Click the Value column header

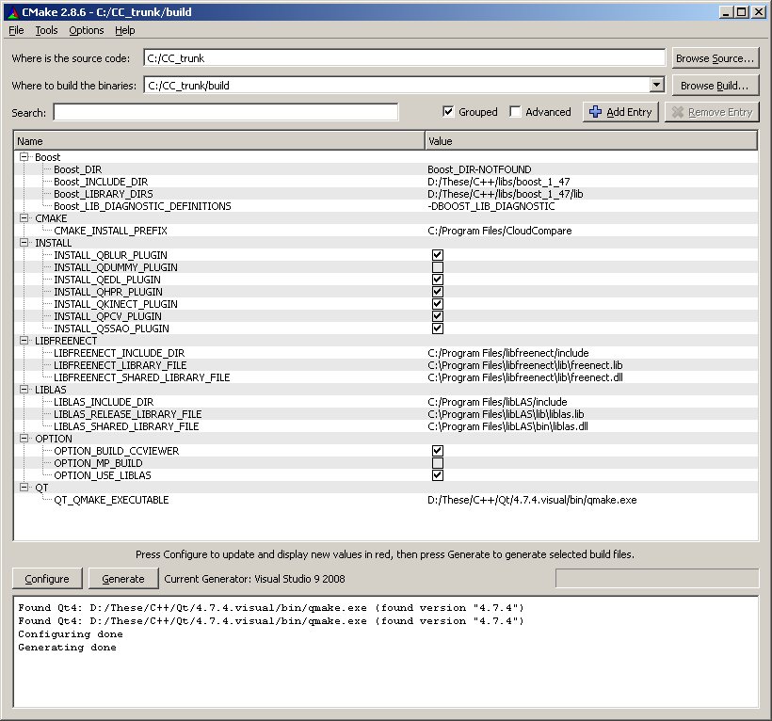(591, 141)
